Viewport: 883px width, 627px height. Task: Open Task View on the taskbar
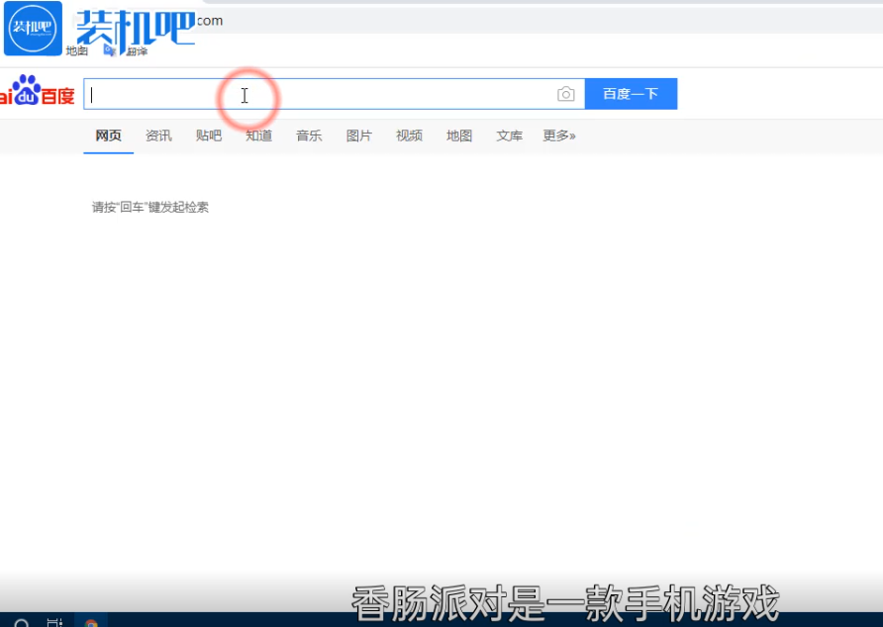54,623
